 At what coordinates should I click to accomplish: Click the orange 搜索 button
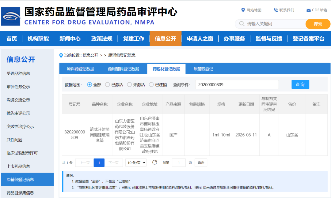point(318,24)
